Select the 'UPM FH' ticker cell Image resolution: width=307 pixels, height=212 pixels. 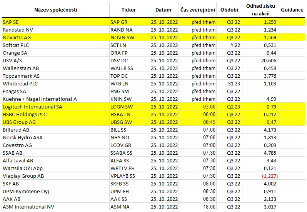pyautogui.click(x=128, y=192)
